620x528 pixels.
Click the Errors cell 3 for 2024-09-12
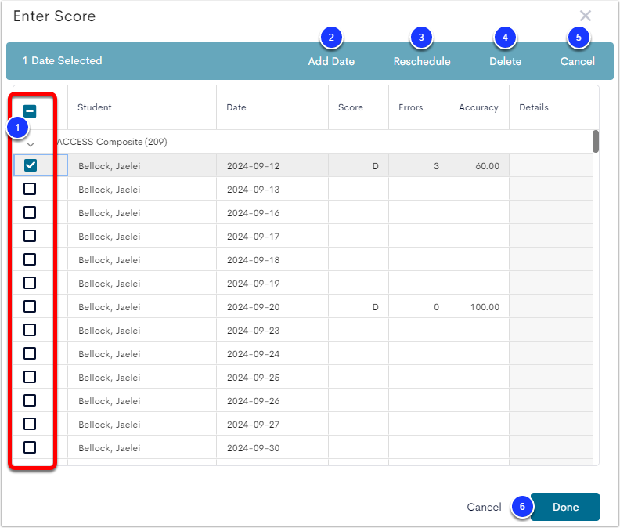point(419,165)
